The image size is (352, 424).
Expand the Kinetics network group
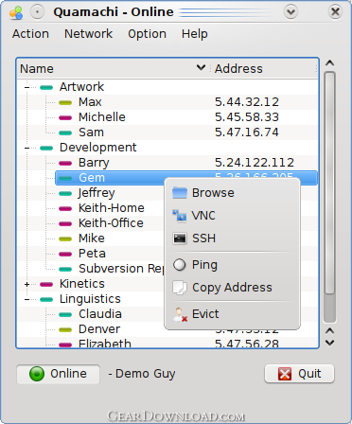click(27, 284)
